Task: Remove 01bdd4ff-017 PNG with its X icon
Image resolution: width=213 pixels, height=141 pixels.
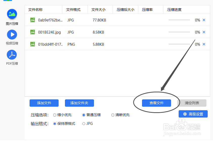Action: (x=204, y=44)
